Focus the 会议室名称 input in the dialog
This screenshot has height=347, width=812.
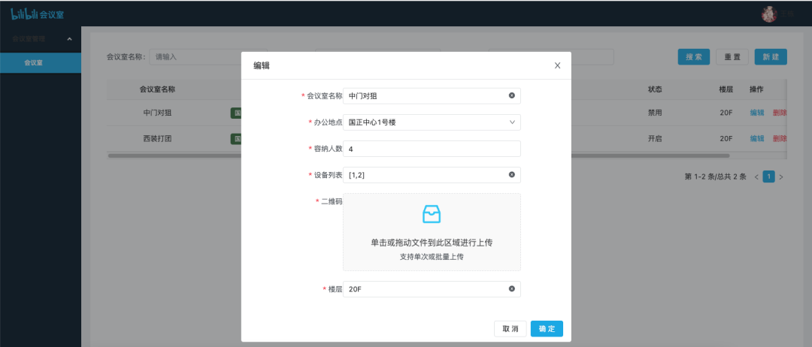(x=432, y=95)
